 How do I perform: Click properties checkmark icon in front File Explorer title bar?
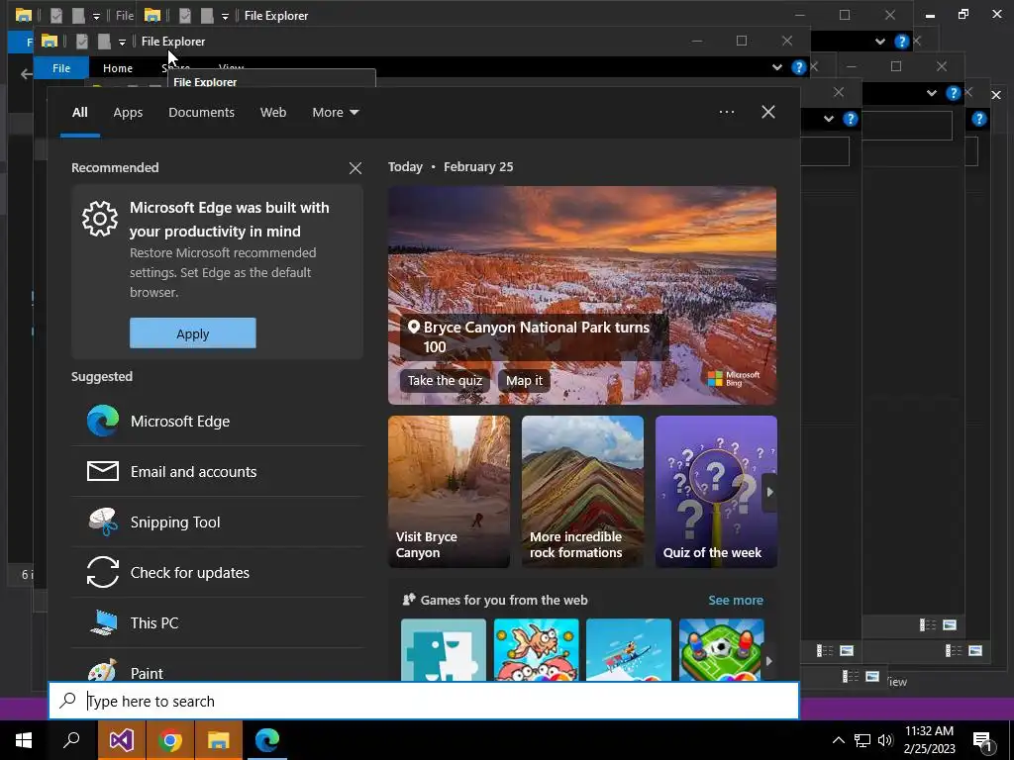pyautogui.click(x=81, y=42)
